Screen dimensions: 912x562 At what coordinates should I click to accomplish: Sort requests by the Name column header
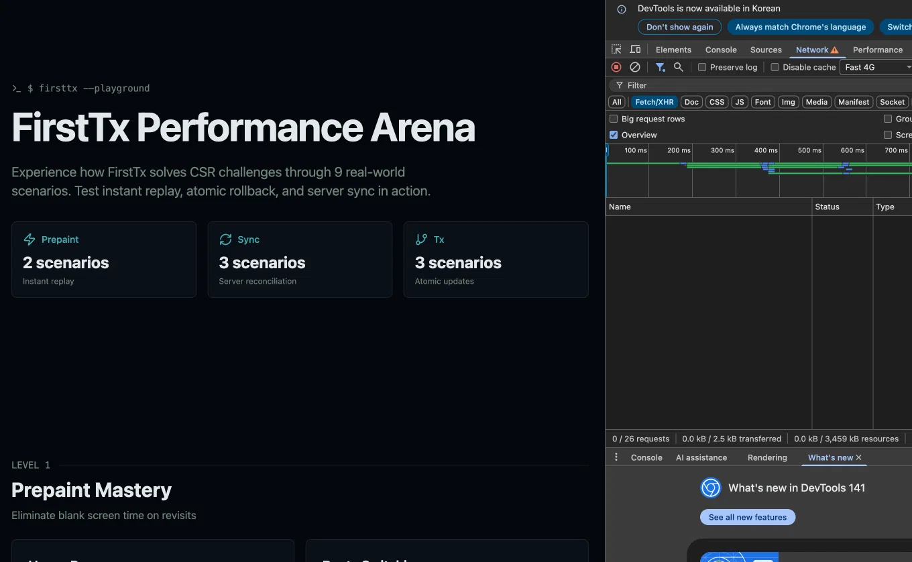click(x=707, y=207)
